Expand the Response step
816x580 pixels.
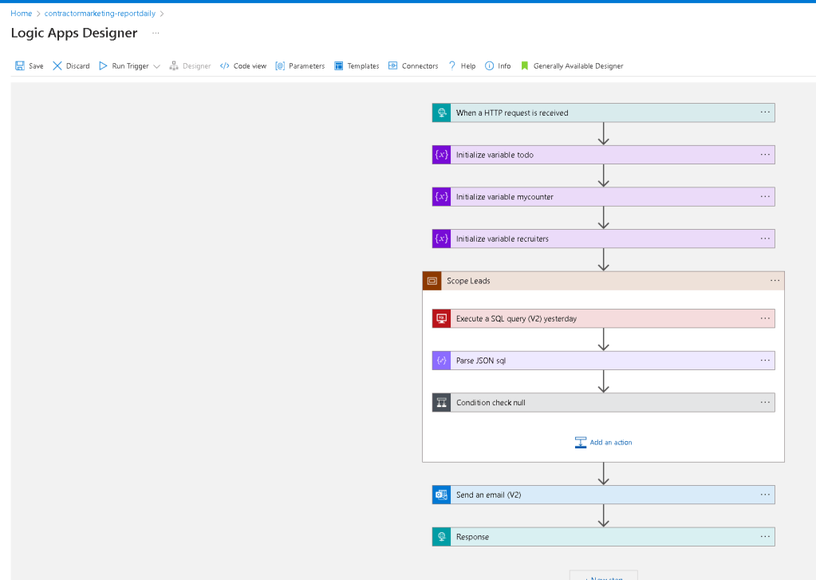click(603, 537)
